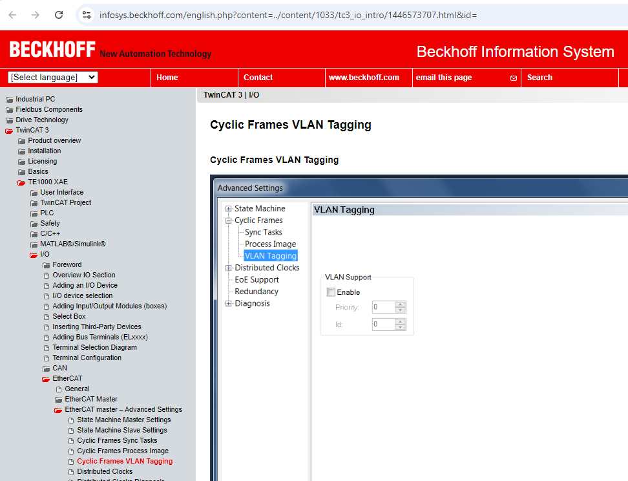628x481 pixels.
Task: Click the Priority spinner up arrow
Action: point(401,305)
